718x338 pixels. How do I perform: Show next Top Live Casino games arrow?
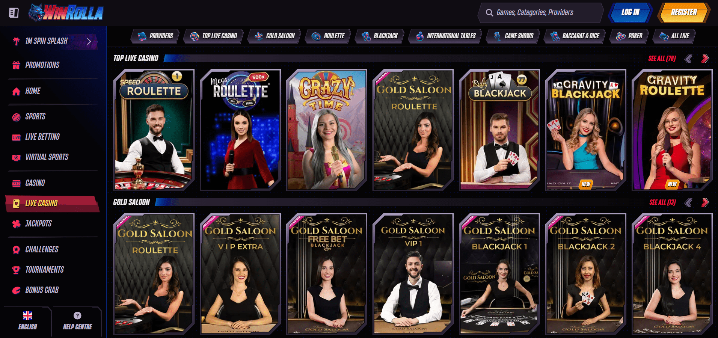(x=705, y=59)
